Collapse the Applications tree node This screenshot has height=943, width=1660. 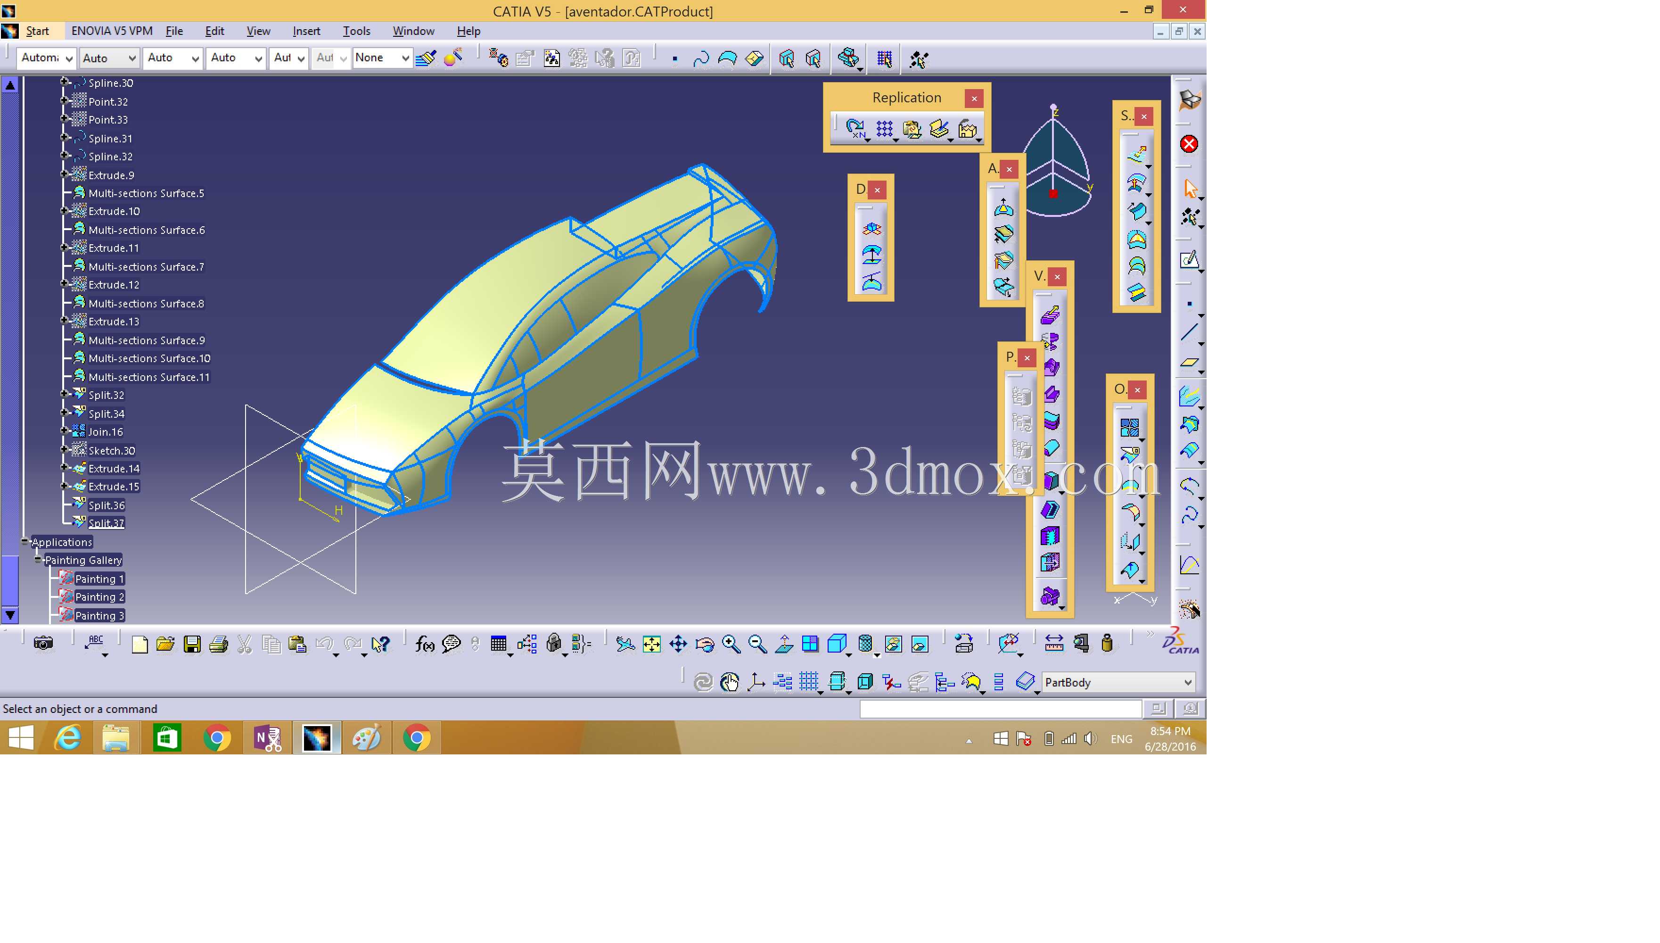[25, 541]
